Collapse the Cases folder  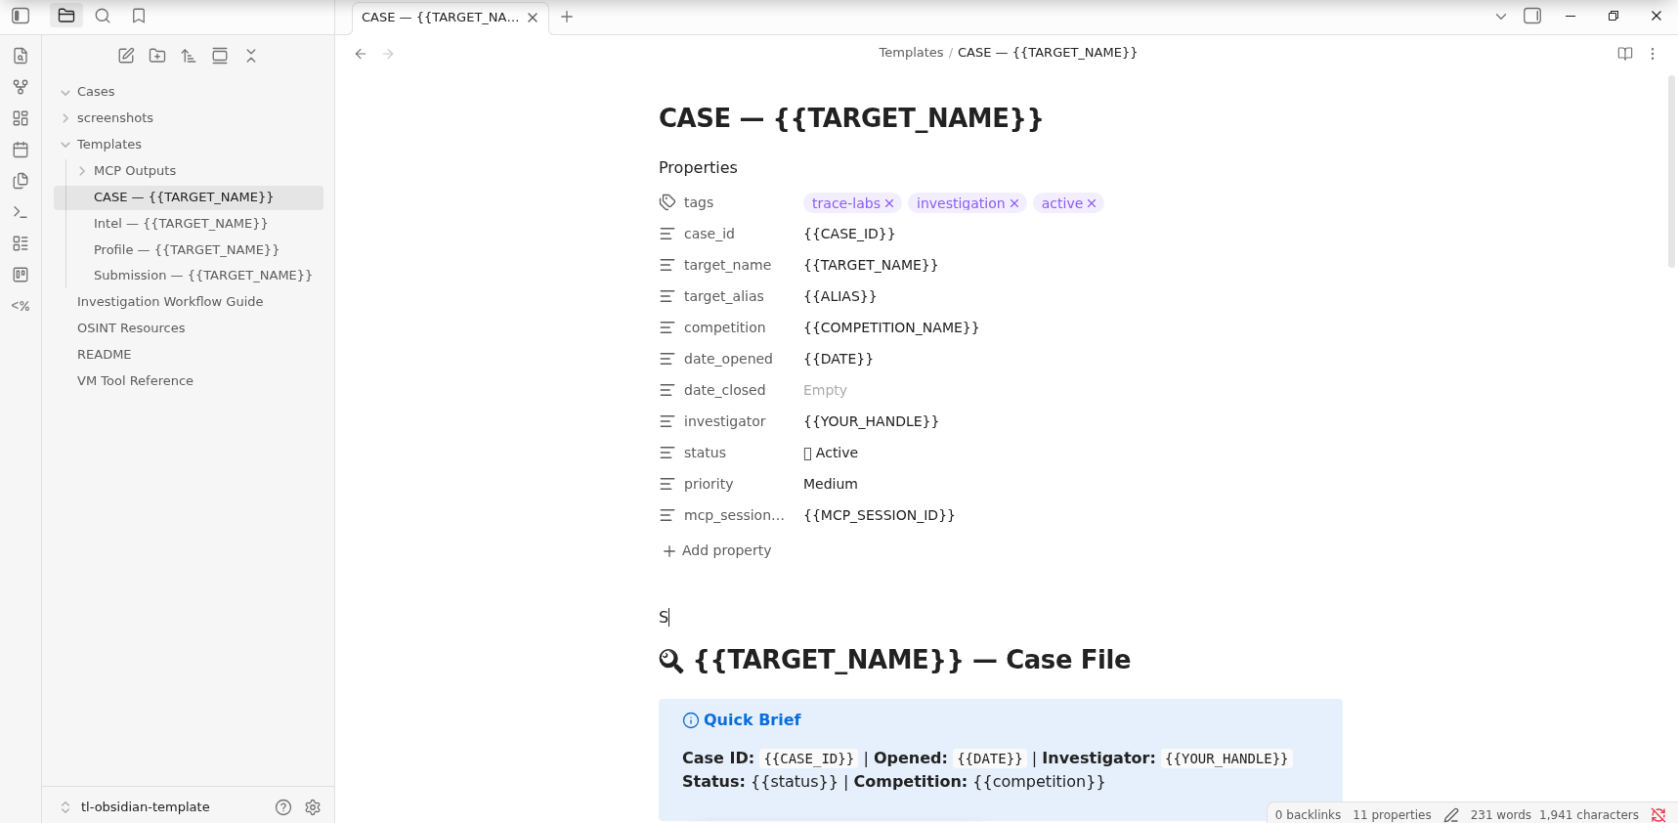tap(65, 92)
